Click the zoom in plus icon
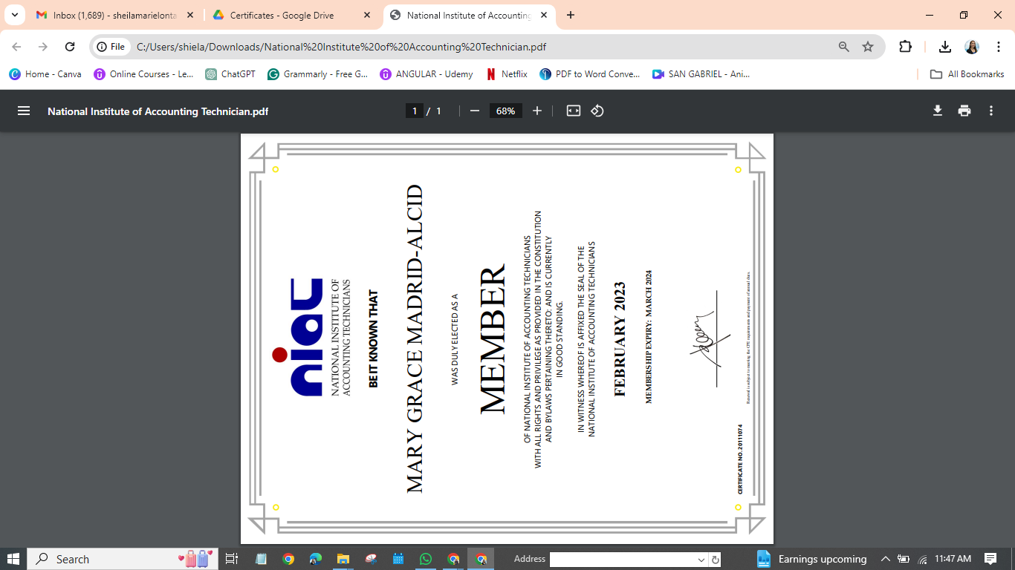The width and height of the screenshot is (1015, 570). pyautogui.click(x=537, y=111)
